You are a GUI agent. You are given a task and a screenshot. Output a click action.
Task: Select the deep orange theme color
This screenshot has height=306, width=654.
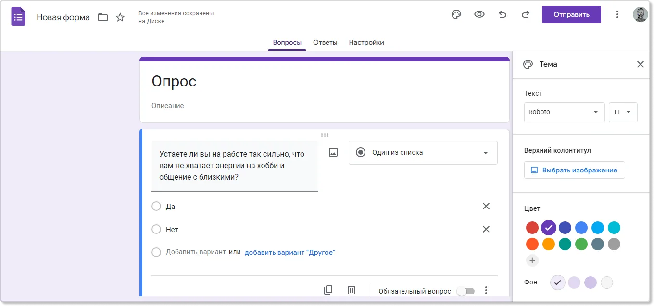click(532, 244)
